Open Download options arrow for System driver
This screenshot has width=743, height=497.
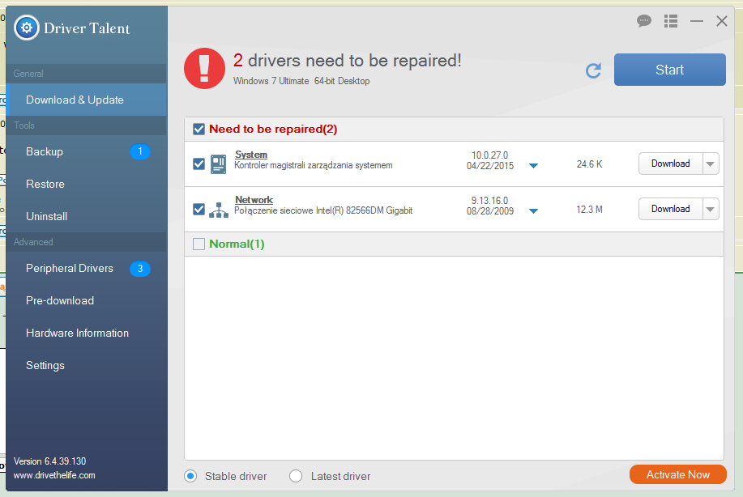711,164
